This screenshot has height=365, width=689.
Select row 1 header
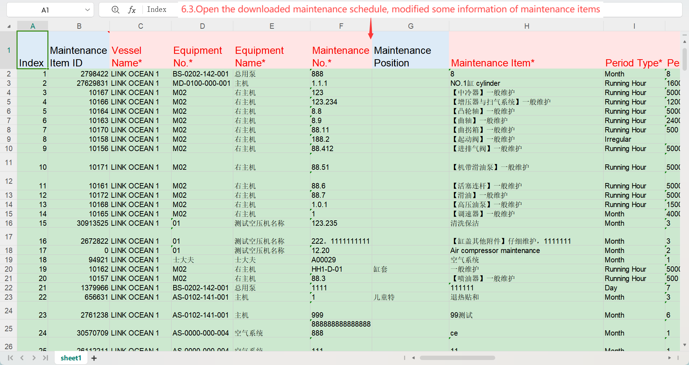point(9,50)
